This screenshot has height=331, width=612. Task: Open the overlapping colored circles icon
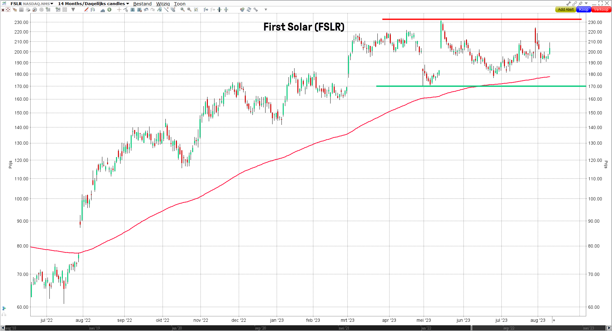[x=242, y=10]
